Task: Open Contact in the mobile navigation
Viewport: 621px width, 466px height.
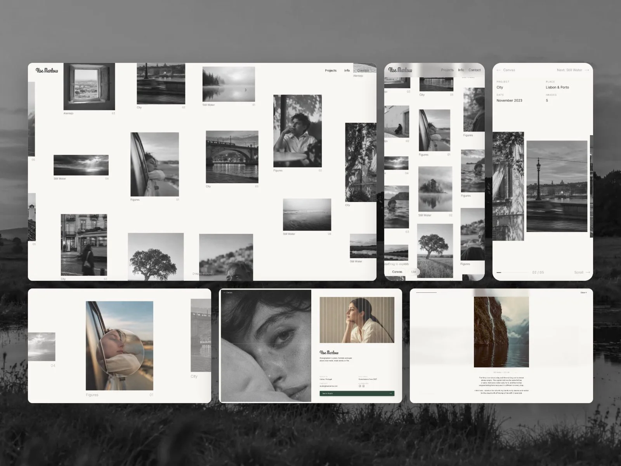Action: click(x=475, y=70)
